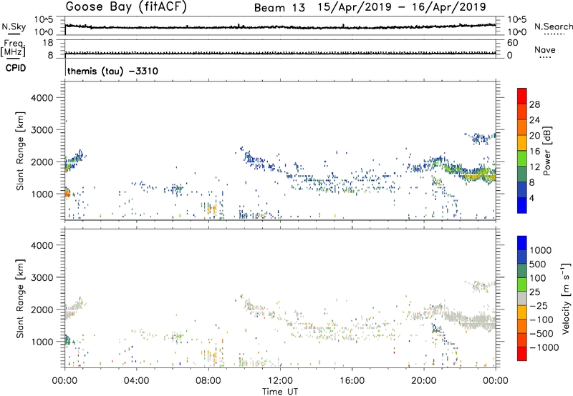This screenshot has width=573, height=396.
Task: Click the -1000 label on velocity colorbar
Action: pos(544,347)
